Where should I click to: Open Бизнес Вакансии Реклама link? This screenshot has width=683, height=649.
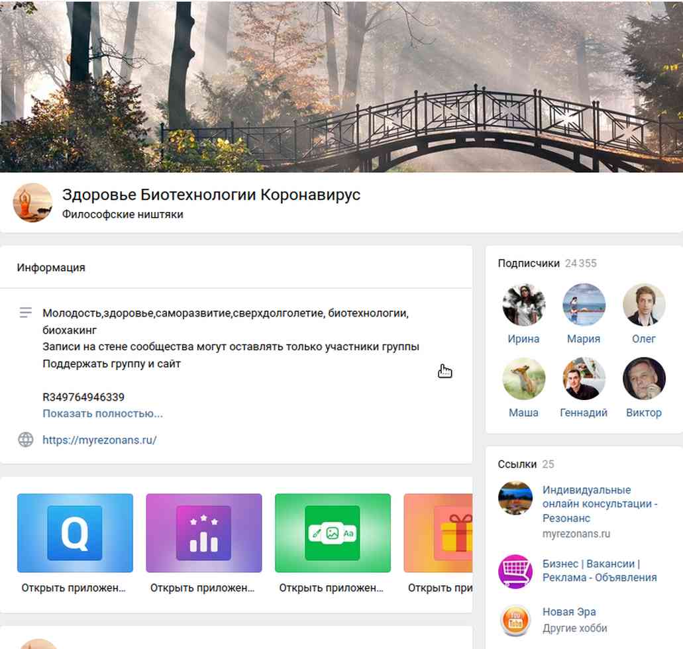coord(600,571)
